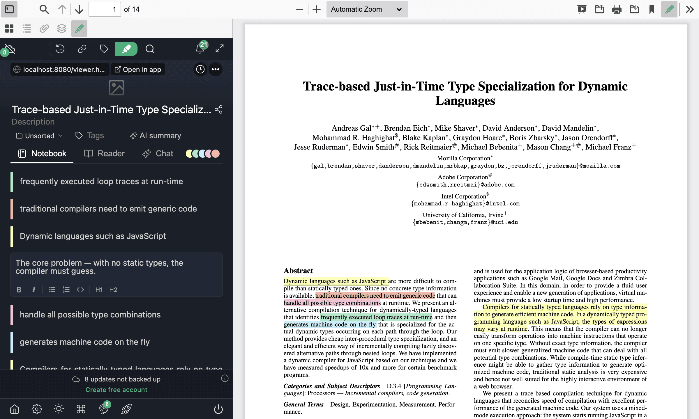Switch to presentation mode
The height and width of the screenshot is (419, 699).
pyautogui.click(x=582, y=9)
